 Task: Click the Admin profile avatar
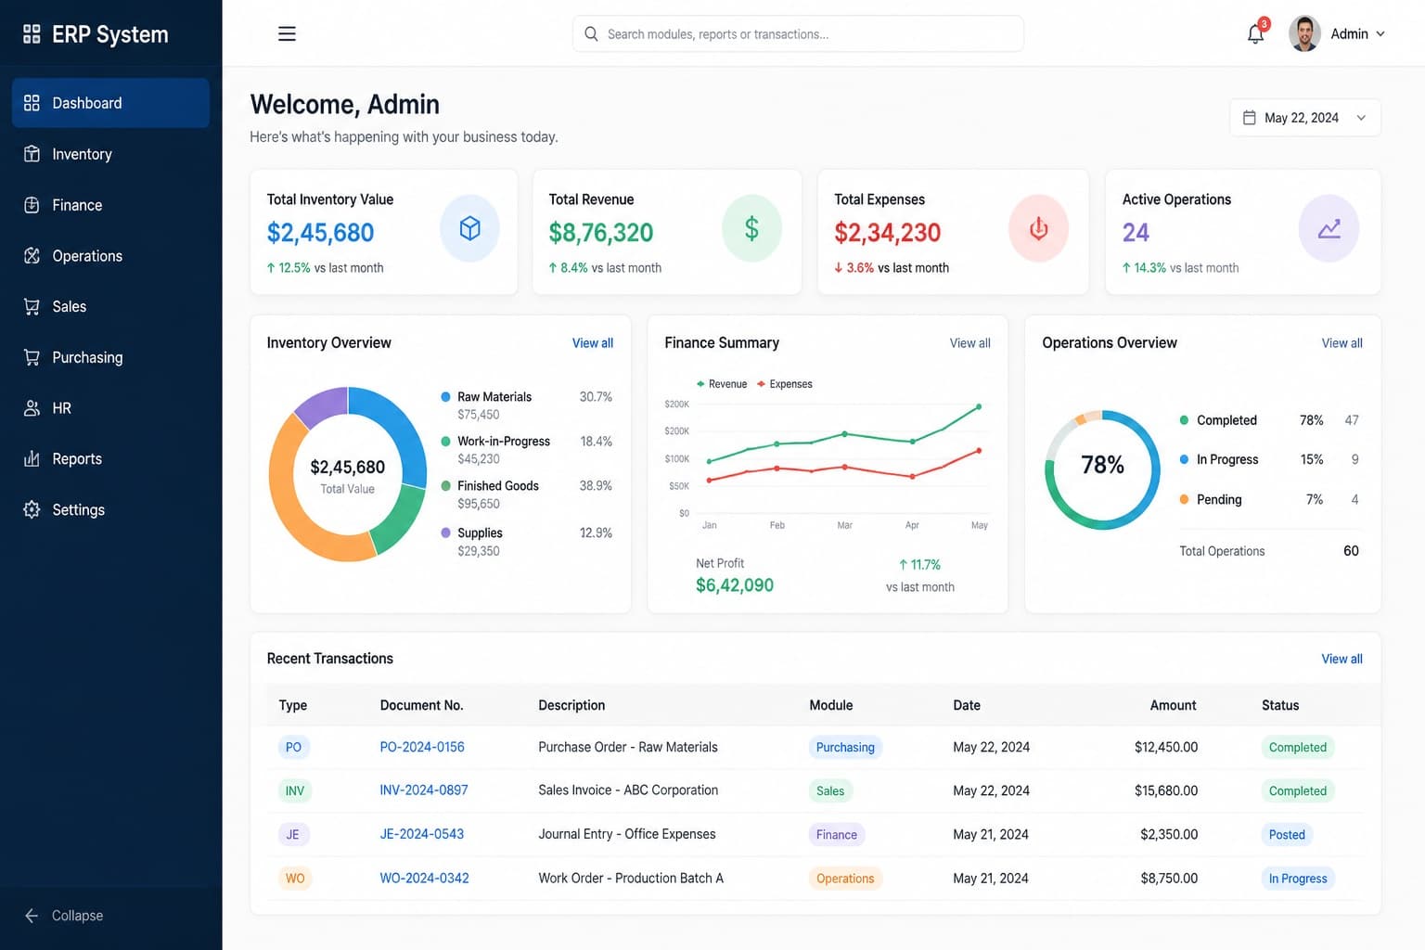(1304, 33)
